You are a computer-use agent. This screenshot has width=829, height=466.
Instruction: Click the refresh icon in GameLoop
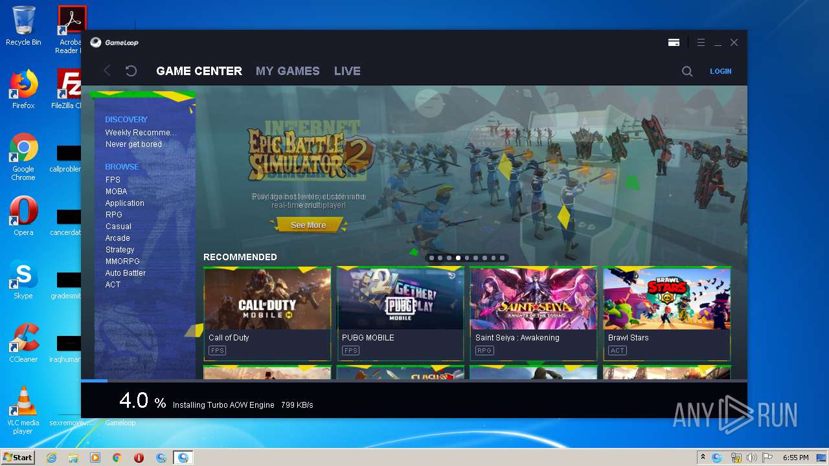(x=131, y=71)
